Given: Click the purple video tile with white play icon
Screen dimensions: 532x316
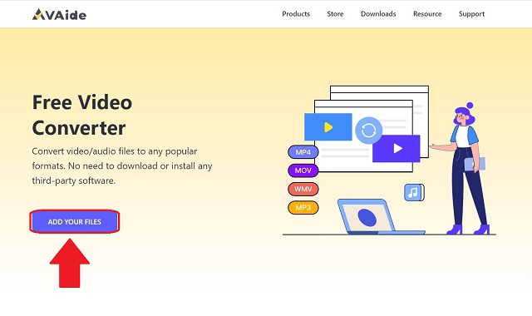Looking at the screenshot, I should (397, 148).
